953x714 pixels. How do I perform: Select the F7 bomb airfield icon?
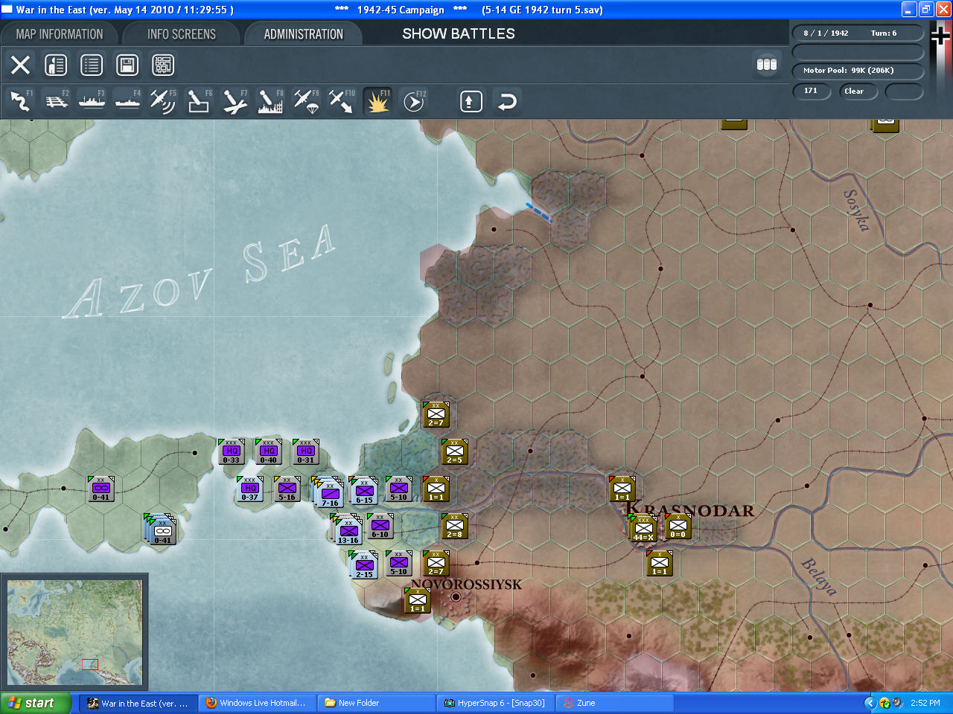(235, 101)
